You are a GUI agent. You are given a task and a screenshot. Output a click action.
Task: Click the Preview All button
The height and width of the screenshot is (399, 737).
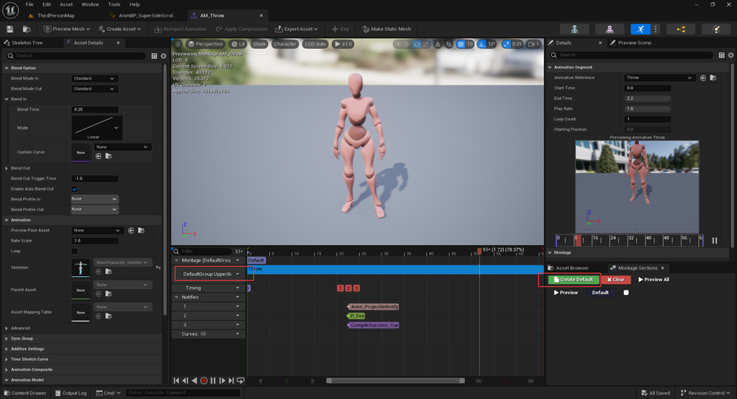[x=654, y=280]
